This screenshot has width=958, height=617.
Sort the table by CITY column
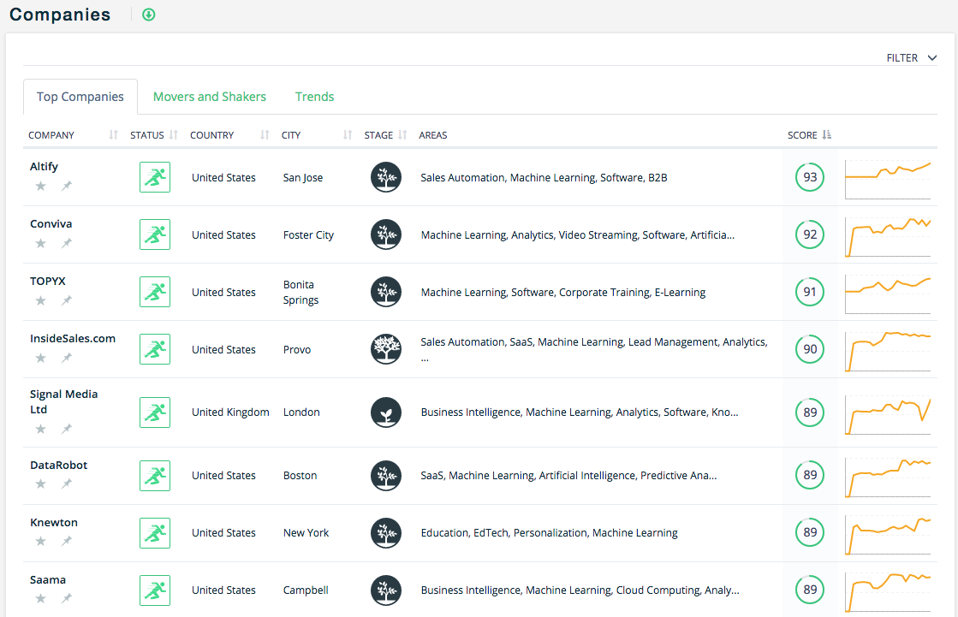348,135
